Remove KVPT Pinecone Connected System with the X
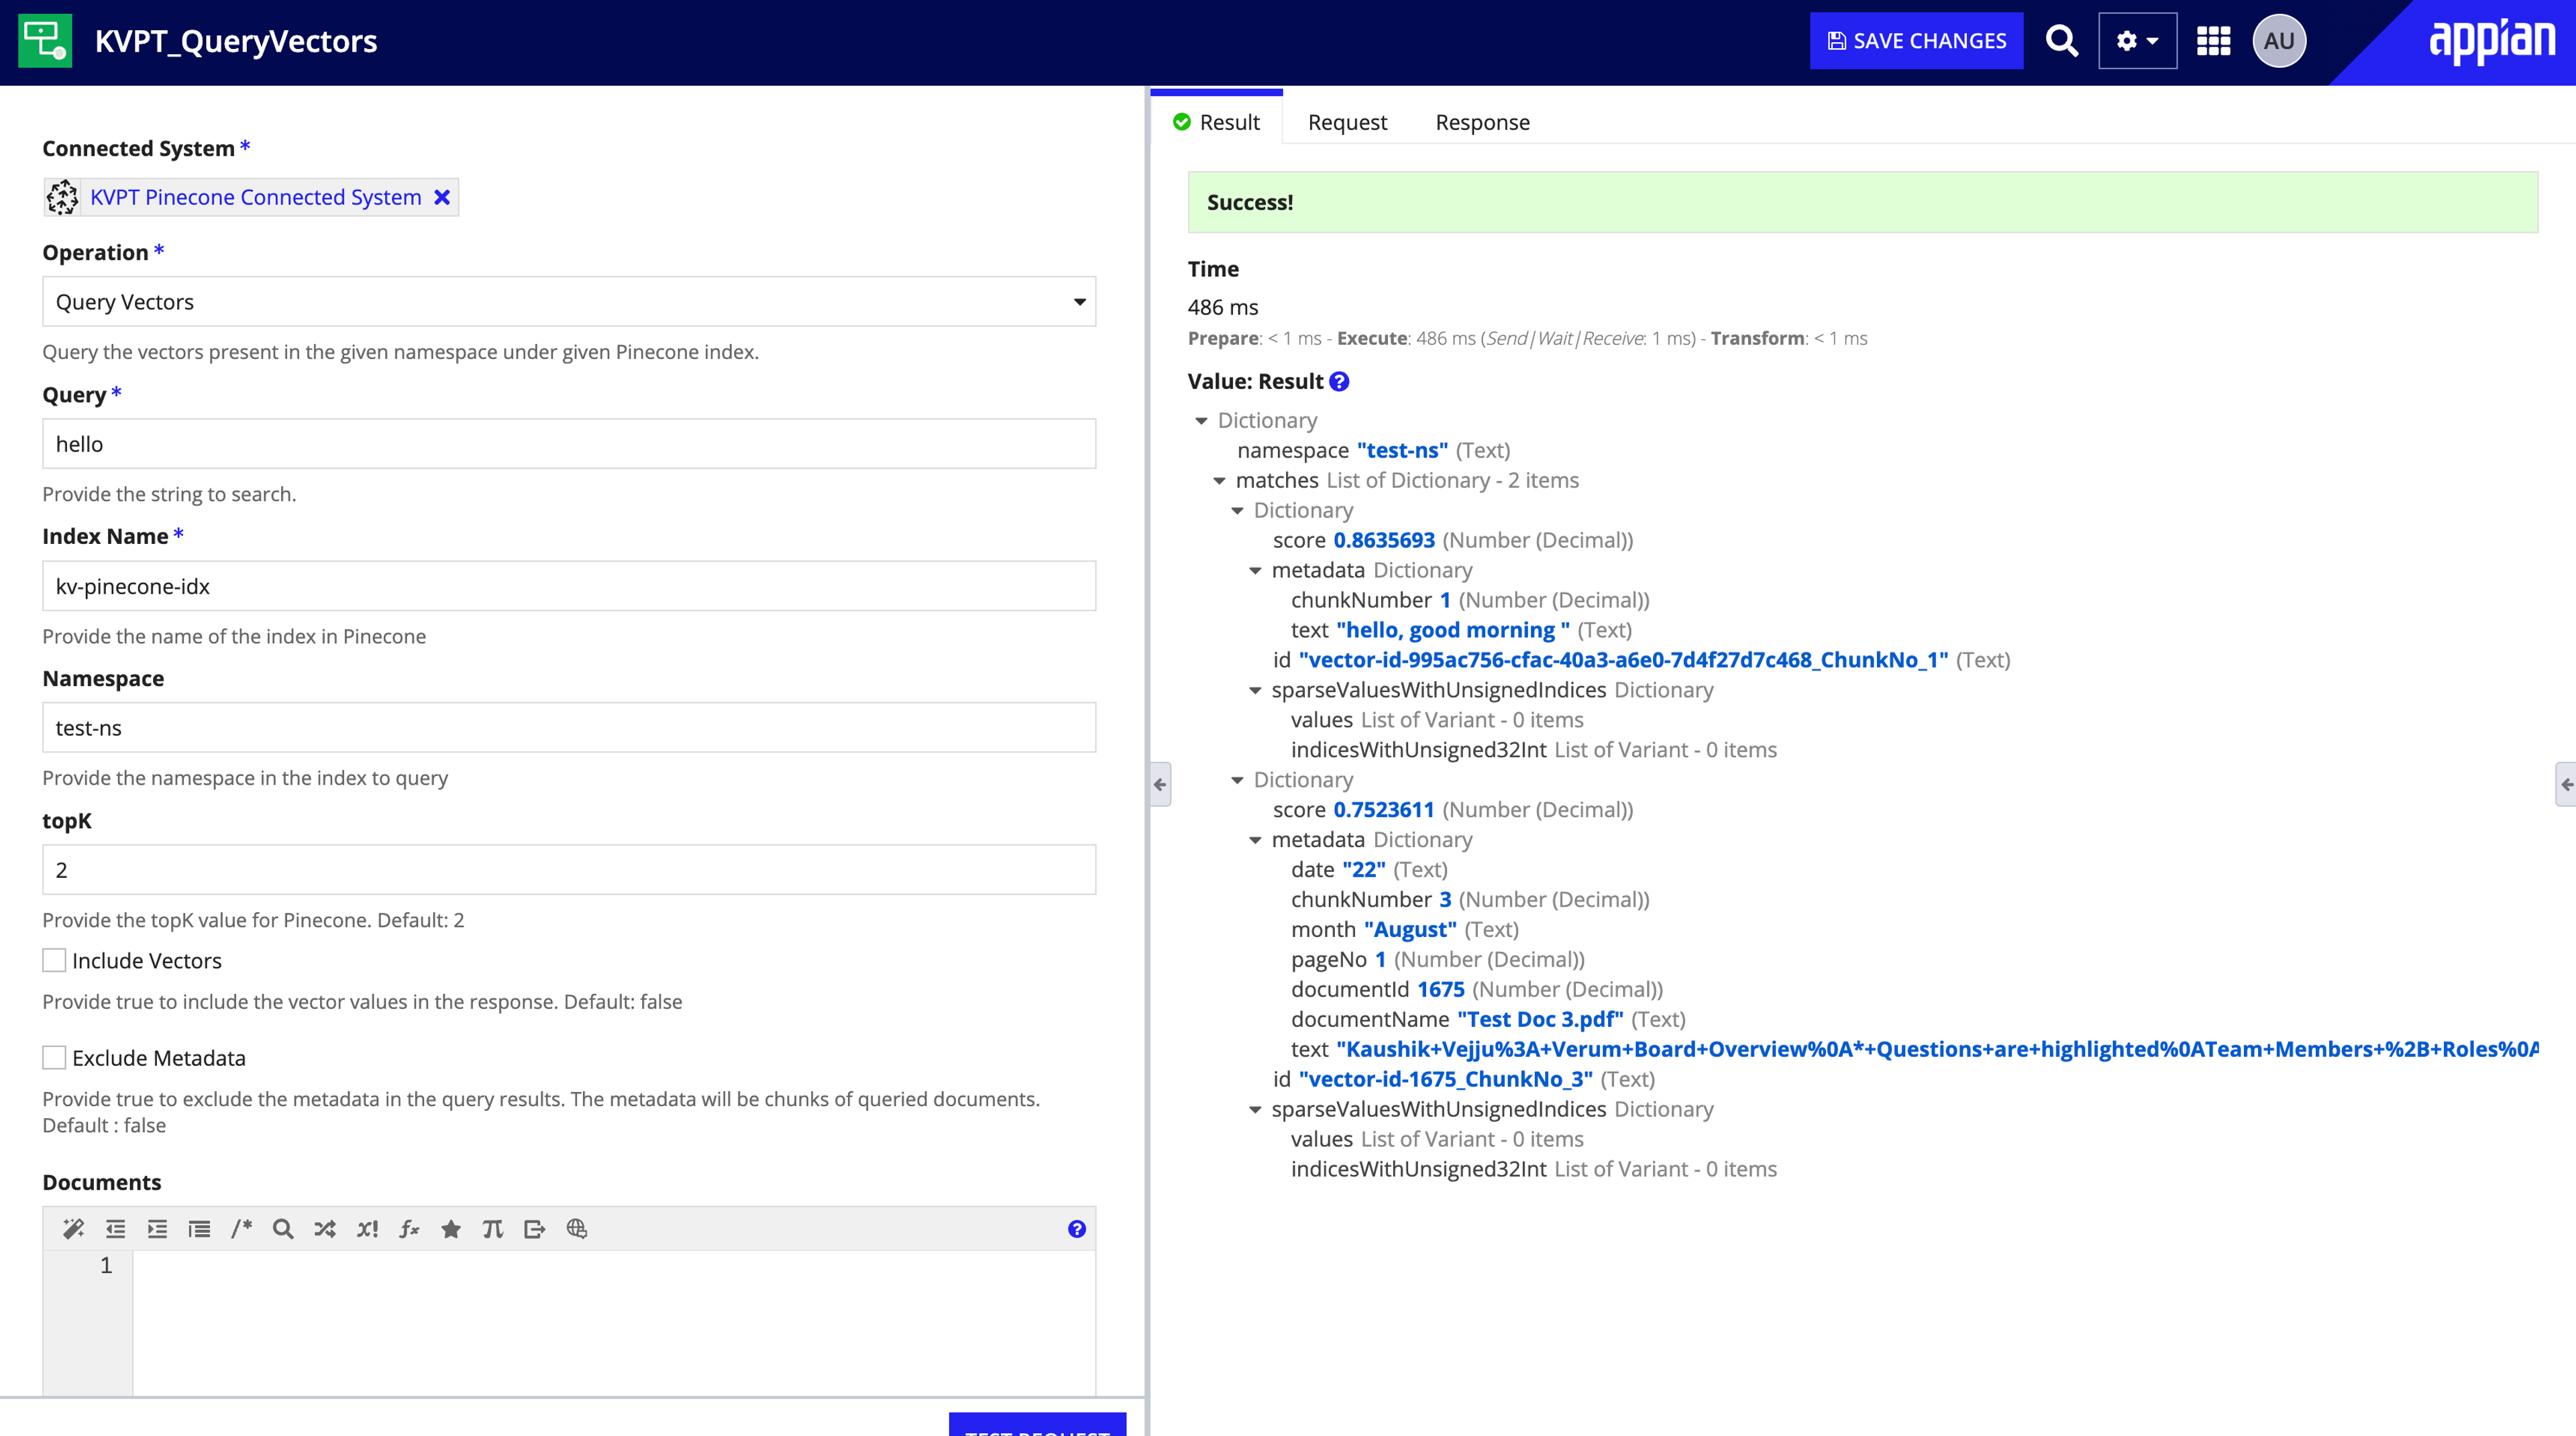The height and width of the screenshot is (1436, 2576). (x=442, y=197)
